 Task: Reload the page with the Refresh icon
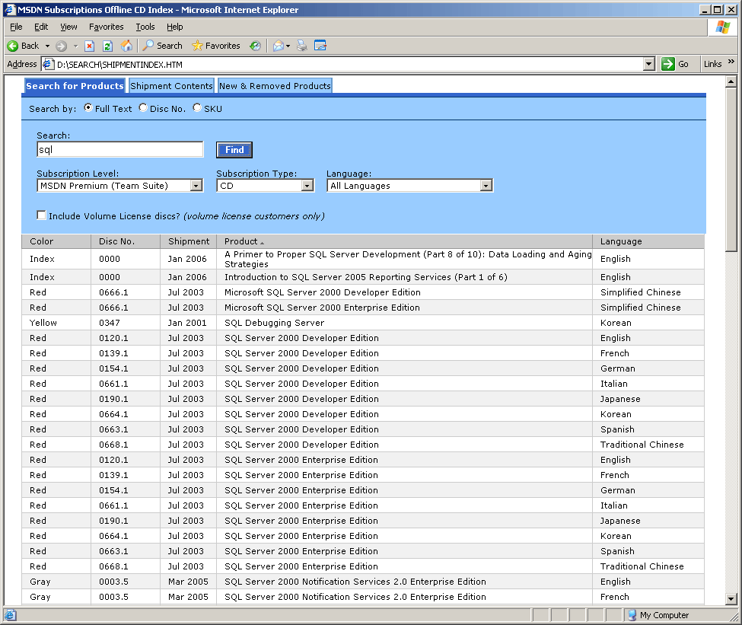(107, 46)
